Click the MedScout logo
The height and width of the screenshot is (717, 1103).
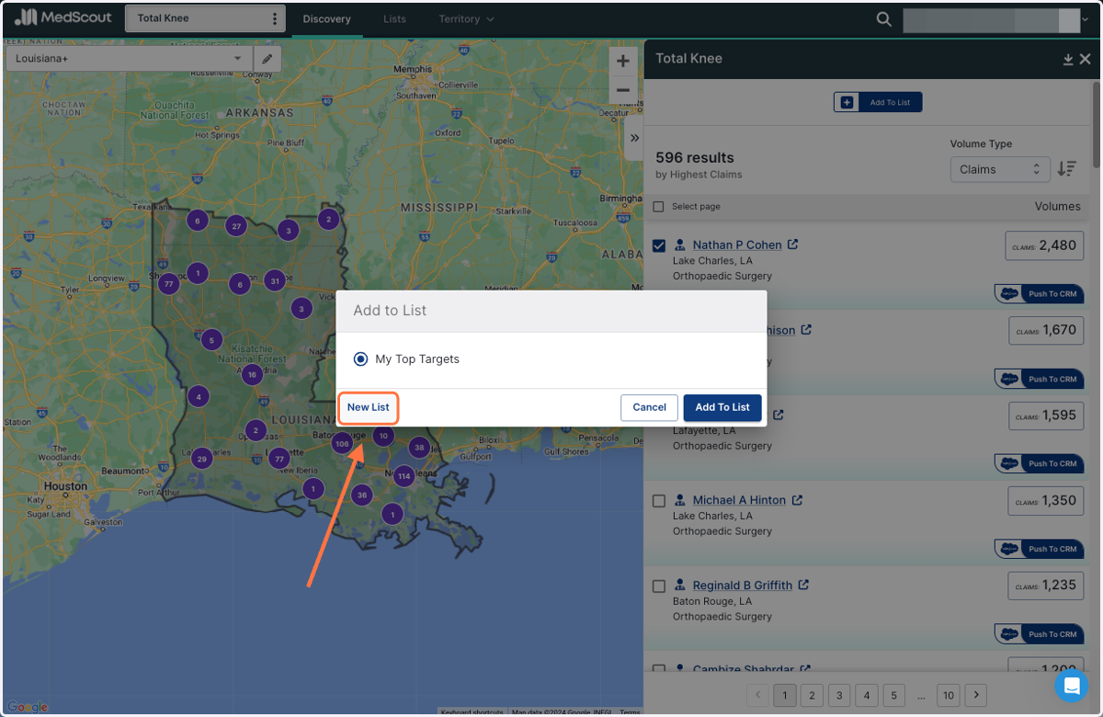coord(63,18)
